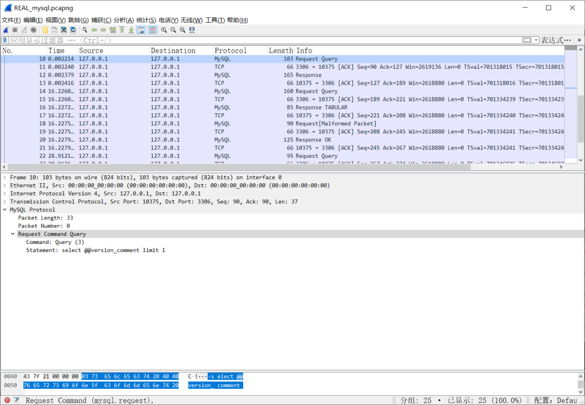Click the display filter bookmark icon

click(5, 40)
